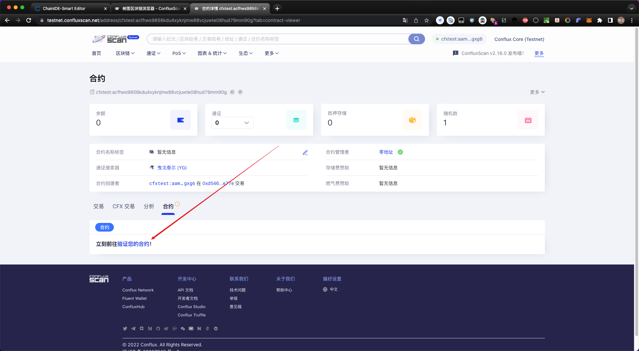Switch to the CFX 交易 tab
The height and width of the screenshot is (351, 639).
click(123, 206)
